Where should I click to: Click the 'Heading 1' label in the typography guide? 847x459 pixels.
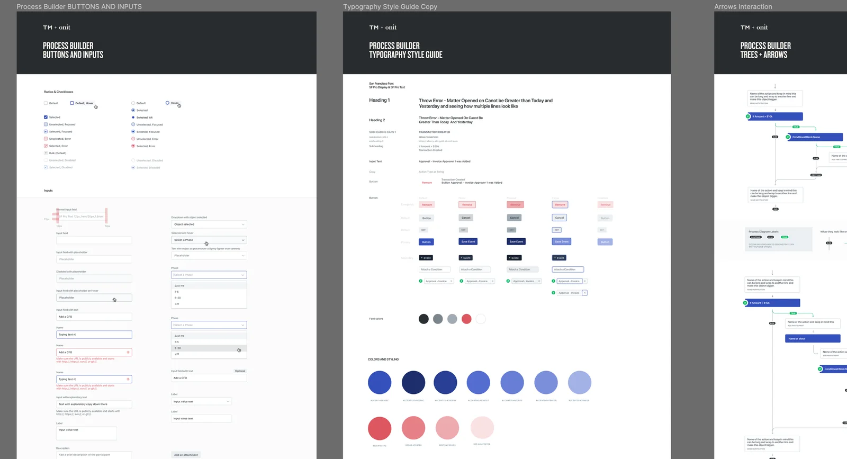pyautogui.click(x=379, y=100)
